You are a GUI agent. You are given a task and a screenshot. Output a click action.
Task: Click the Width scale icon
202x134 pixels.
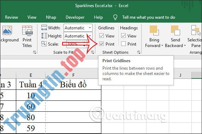tap(44, 28)
